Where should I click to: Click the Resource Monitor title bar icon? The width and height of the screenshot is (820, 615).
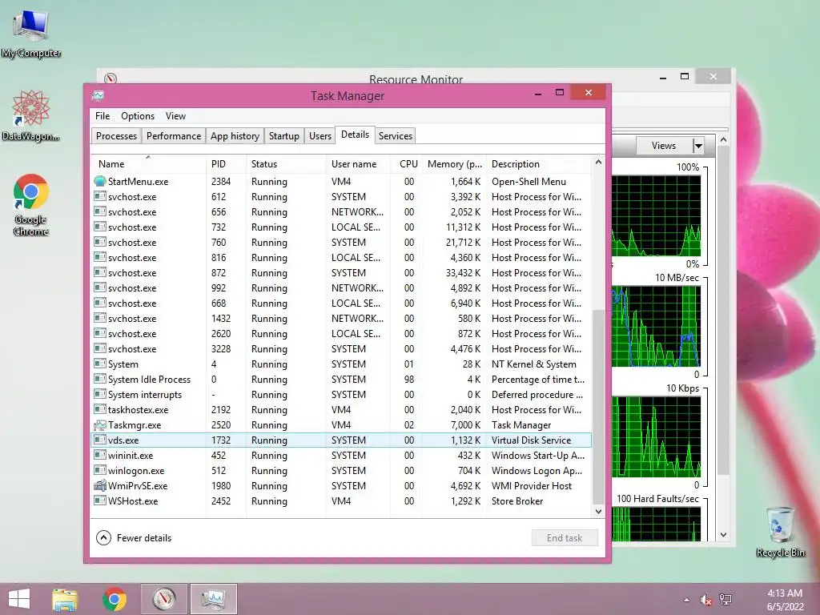click(111, 78)
